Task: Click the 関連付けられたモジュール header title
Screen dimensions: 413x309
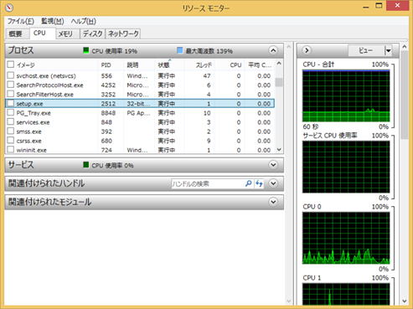Action: 49,202
